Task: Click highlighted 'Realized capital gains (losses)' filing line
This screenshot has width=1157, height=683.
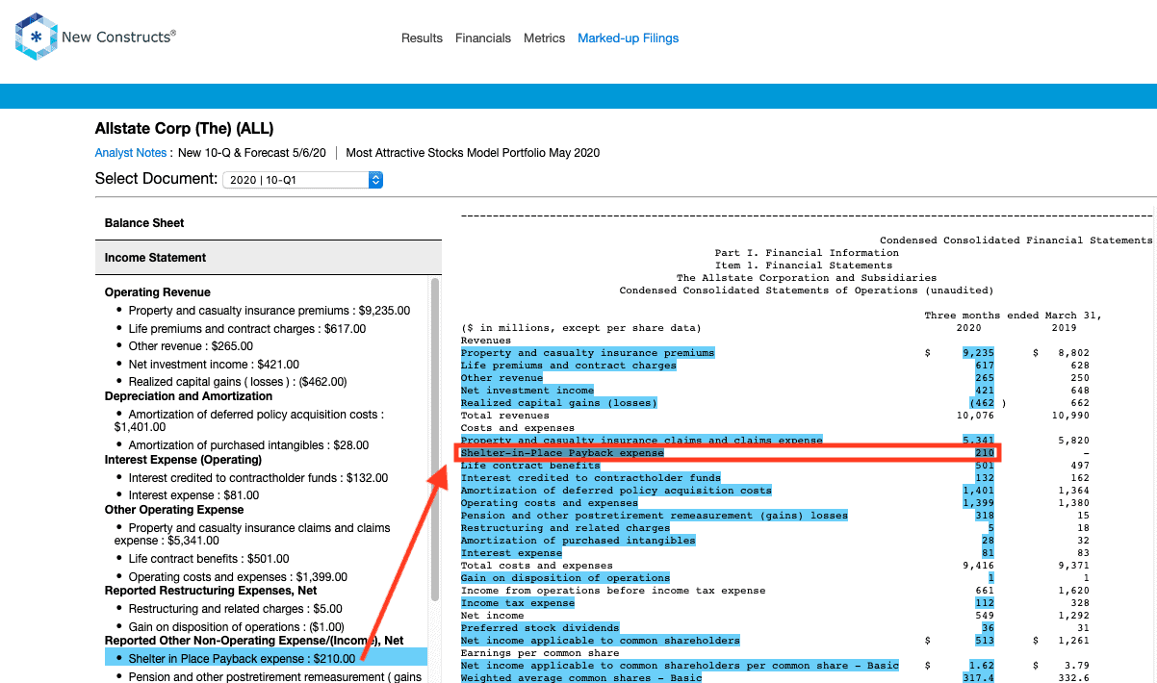Action: (x=558, y=403)
